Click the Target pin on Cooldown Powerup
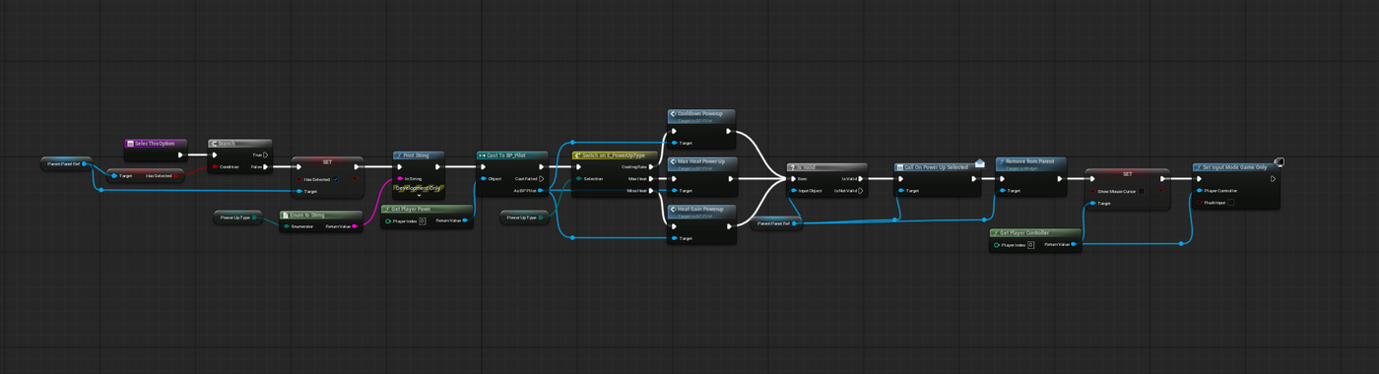1379x374 pixels. [675, 143]
